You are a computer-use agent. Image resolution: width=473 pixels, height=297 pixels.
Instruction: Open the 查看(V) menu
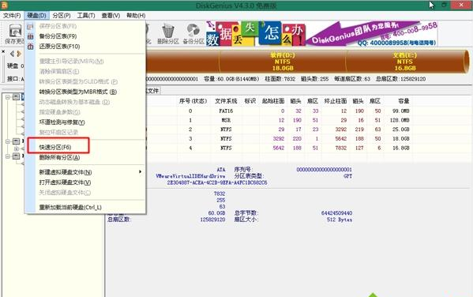pos(111,15)
